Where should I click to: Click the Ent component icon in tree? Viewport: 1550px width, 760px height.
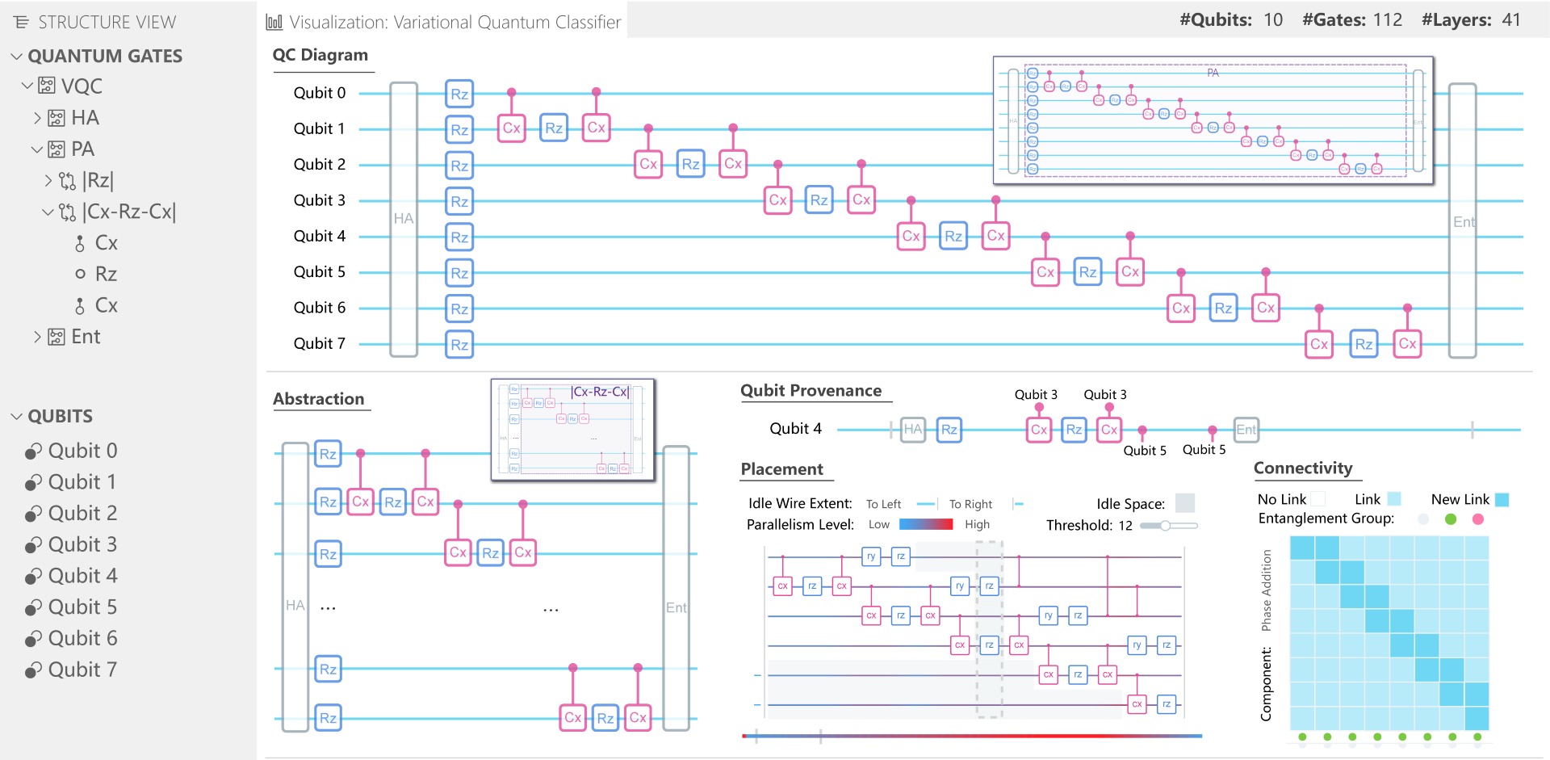pos(57,337)
